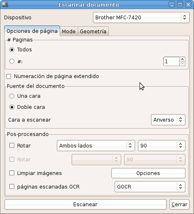
Task: Open the Opciones button for cleaning
Action: 148,173
